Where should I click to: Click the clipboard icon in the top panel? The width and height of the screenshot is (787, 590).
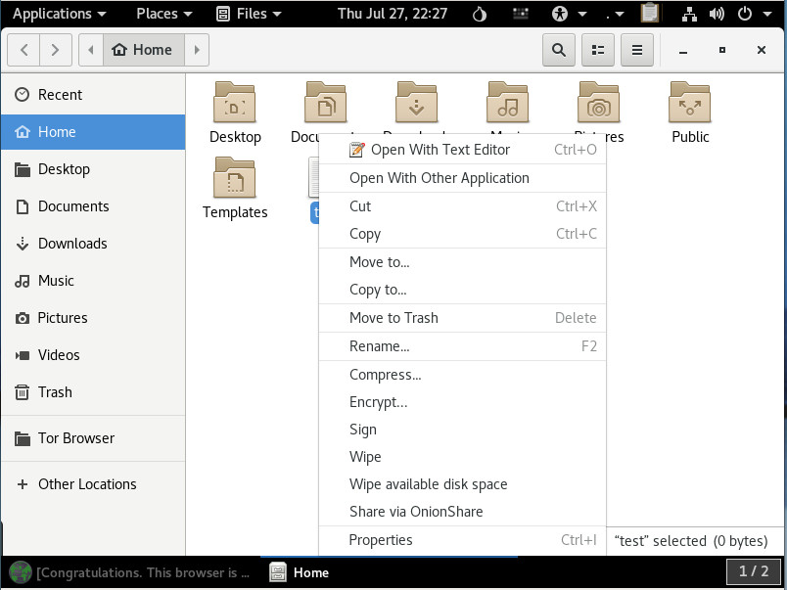(x=650, y=14)
